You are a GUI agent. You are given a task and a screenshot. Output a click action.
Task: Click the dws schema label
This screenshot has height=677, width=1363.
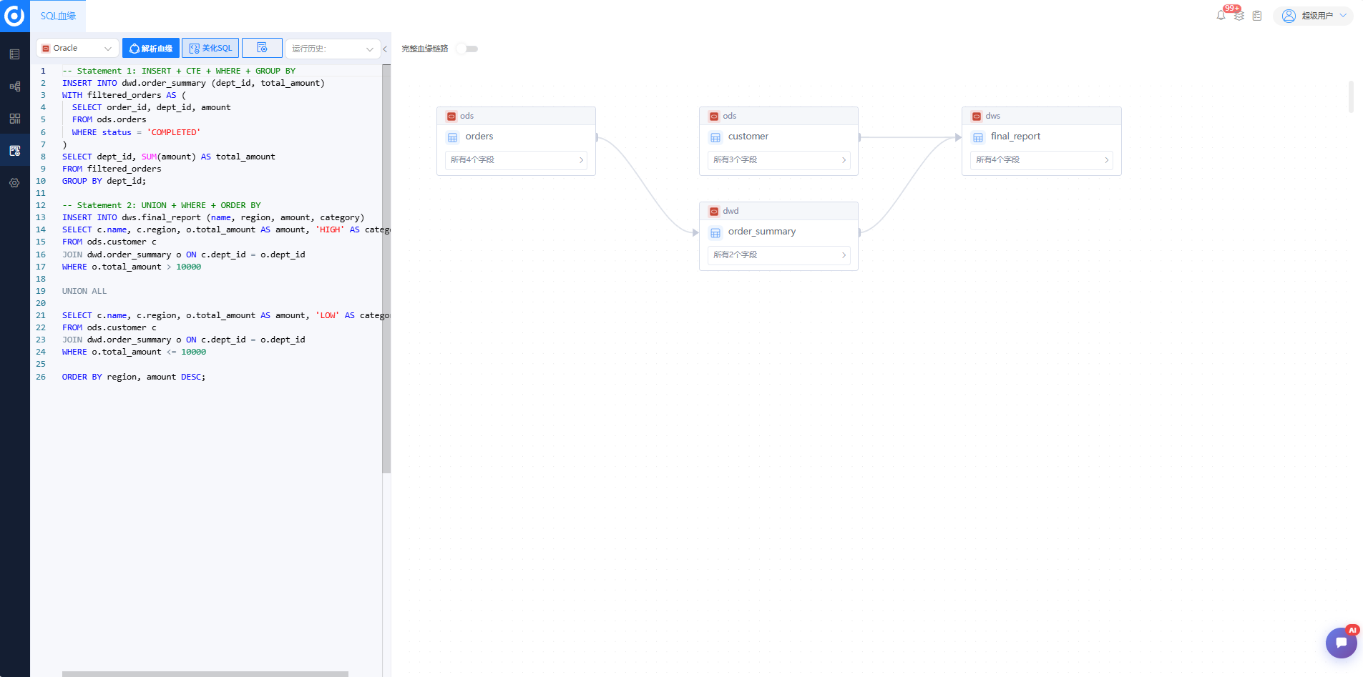[993, 116]
